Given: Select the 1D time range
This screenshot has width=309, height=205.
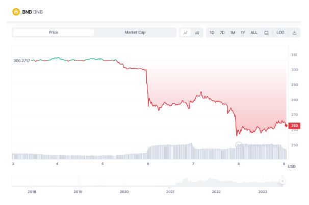Looking at the screenshot, I should 212,33.
